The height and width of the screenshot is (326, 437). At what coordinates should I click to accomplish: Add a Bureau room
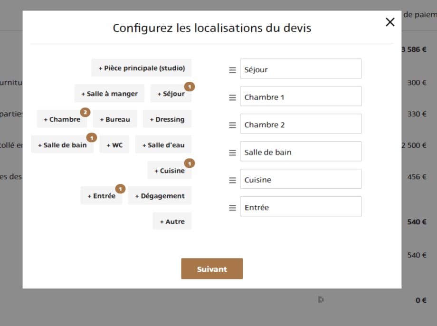115,119
